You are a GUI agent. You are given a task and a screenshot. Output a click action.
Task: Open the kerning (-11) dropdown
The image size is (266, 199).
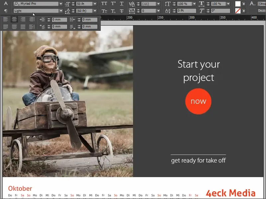[159, 4]
